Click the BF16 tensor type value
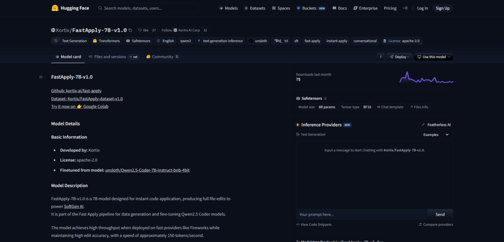Image resolution: width=504 pixels, height=242 pixels. pyautogui.click(x=367, y=107)
